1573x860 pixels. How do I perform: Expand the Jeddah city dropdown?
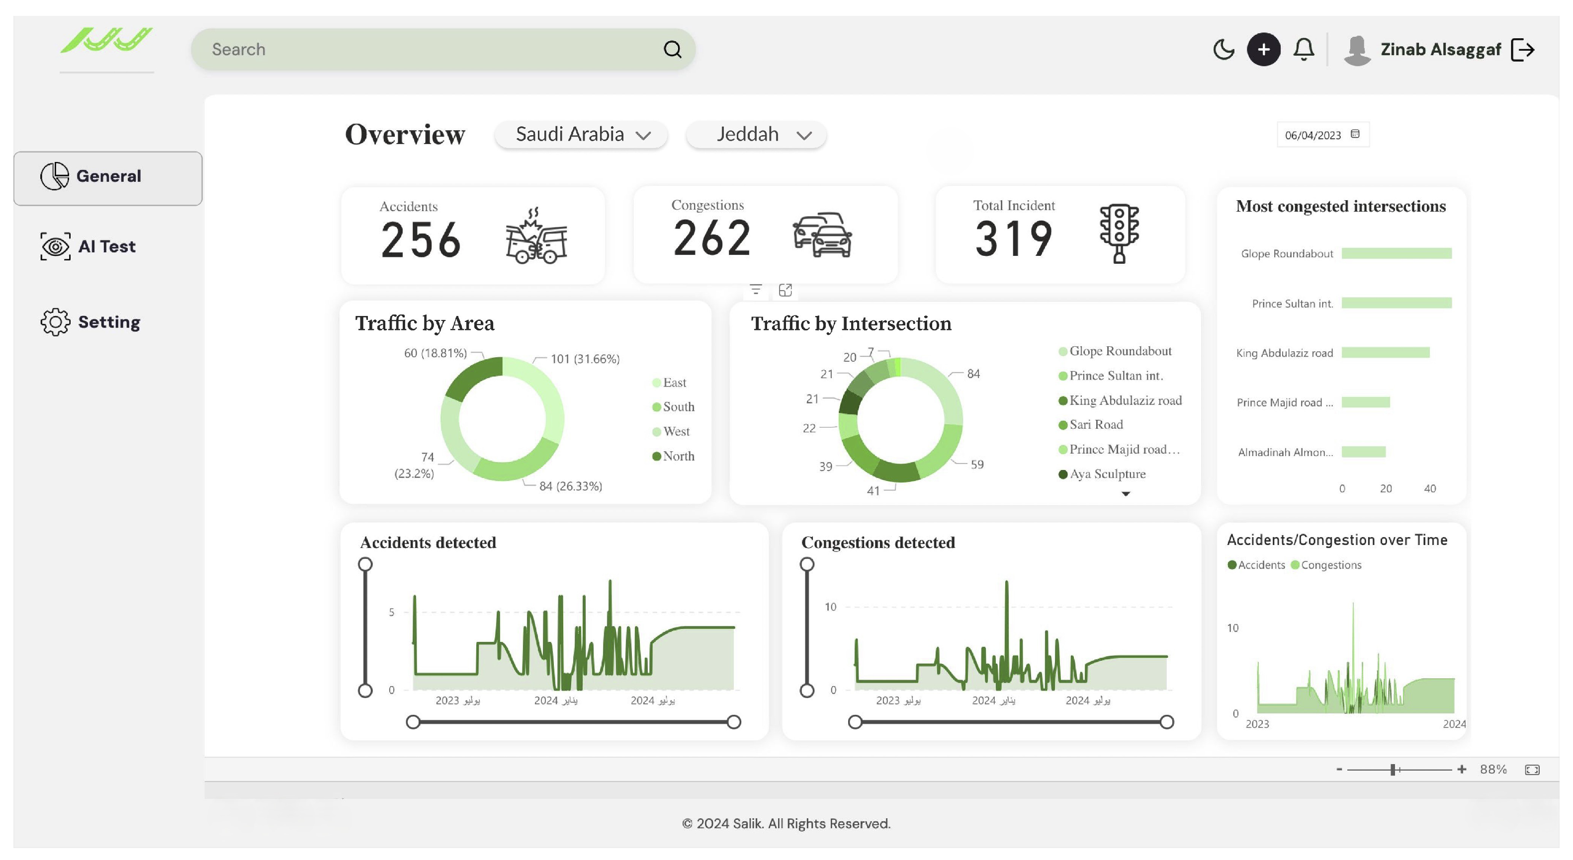756,134
